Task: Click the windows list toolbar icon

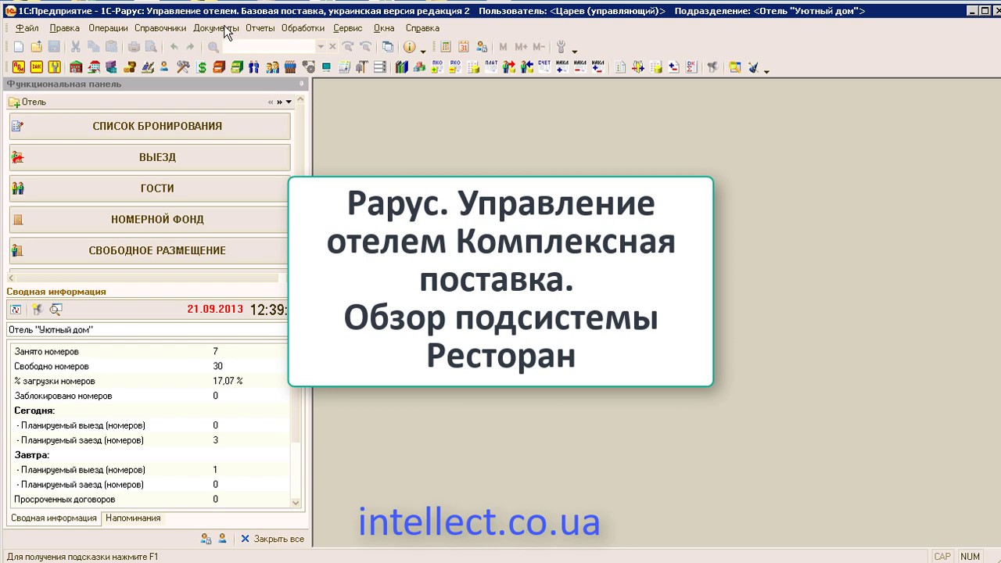Action: pos(388,47)
